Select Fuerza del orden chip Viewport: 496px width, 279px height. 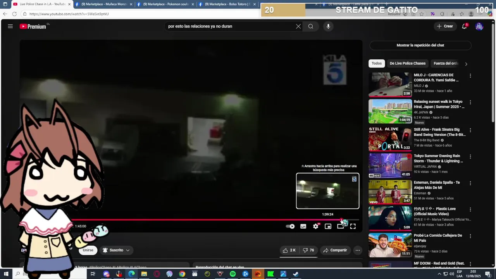446,64
